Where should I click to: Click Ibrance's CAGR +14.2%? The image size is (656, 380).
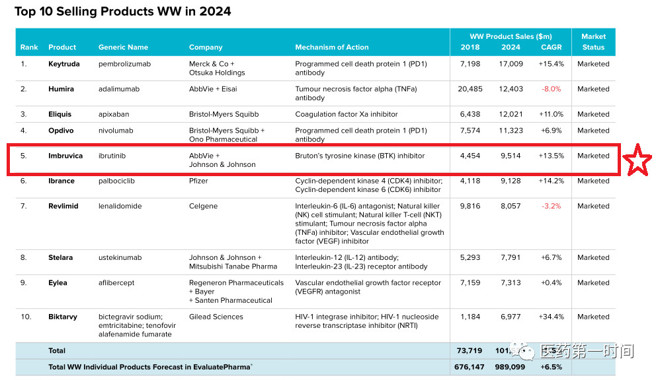coord(551,181)
